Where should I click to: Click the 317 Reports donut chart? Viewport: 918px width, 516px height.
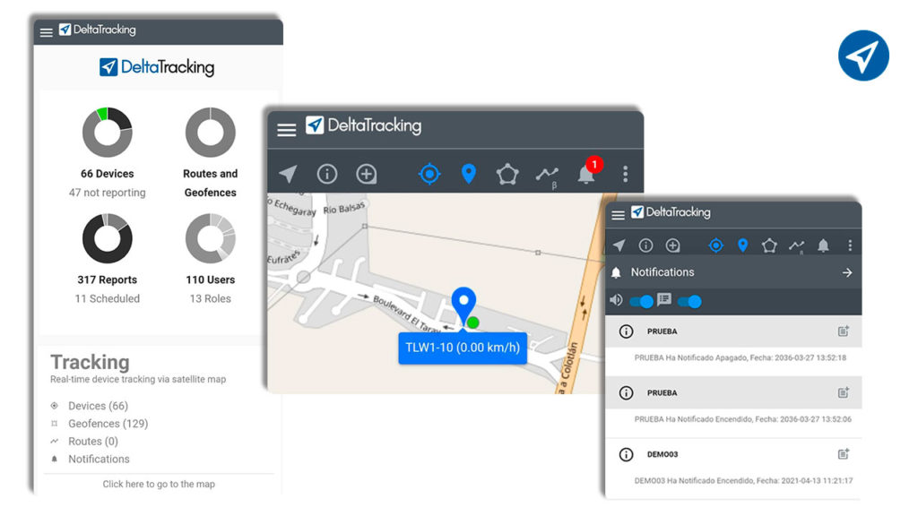pos(108,238)
